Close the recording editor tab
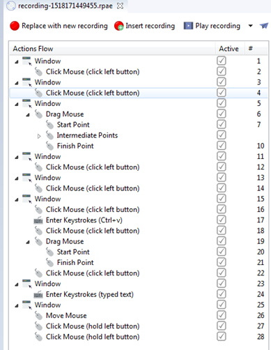Image resolution: width=271 pixels, height=350 pixels. (x=121, y=6)
